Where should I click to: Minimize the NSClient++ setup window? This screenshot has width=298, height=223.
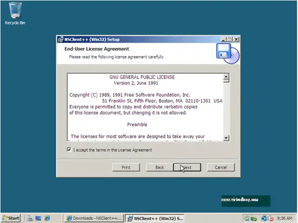(223, 40)
